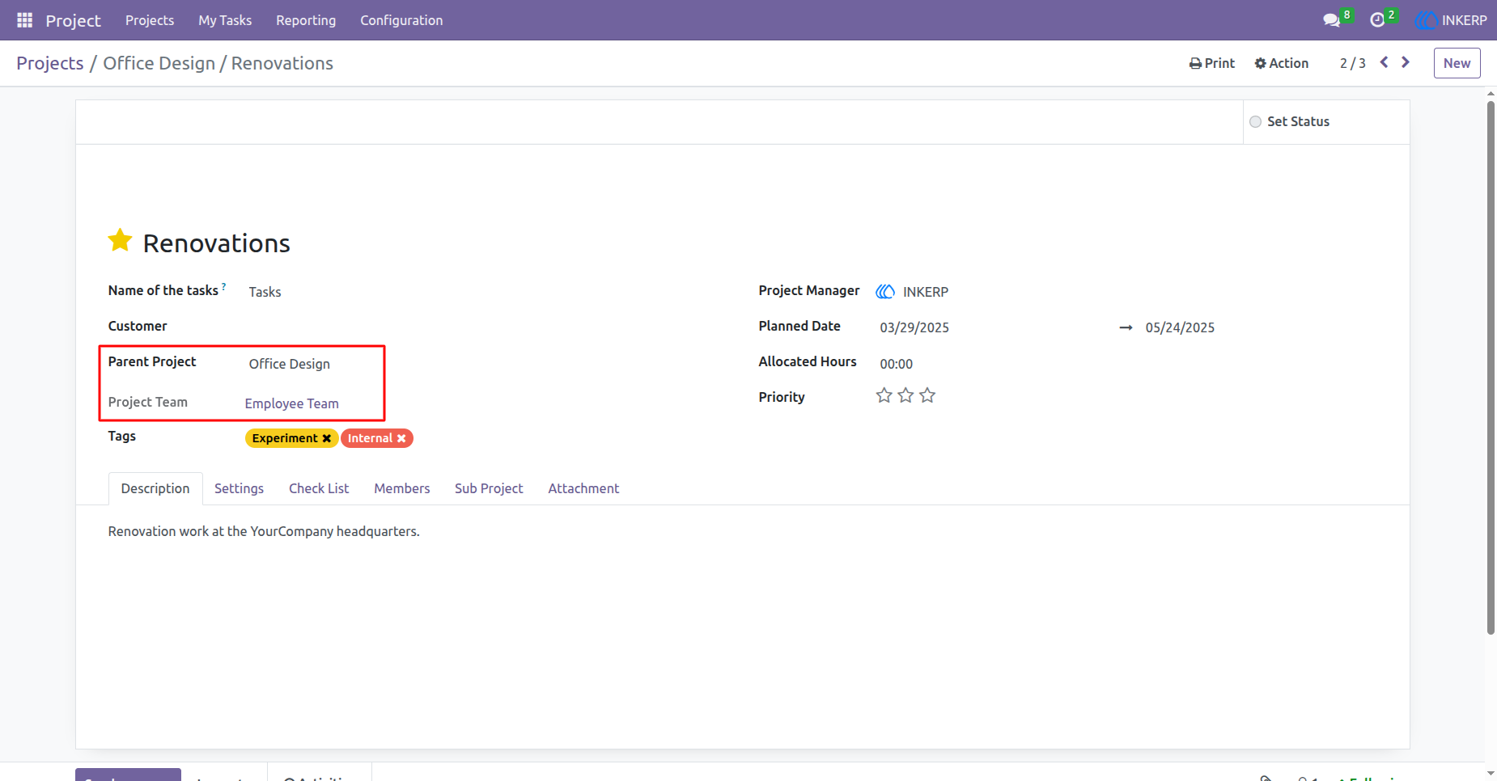1497x781 pixels.
Task: Click the description text about Renovation work
Action: tap(264, 531)
